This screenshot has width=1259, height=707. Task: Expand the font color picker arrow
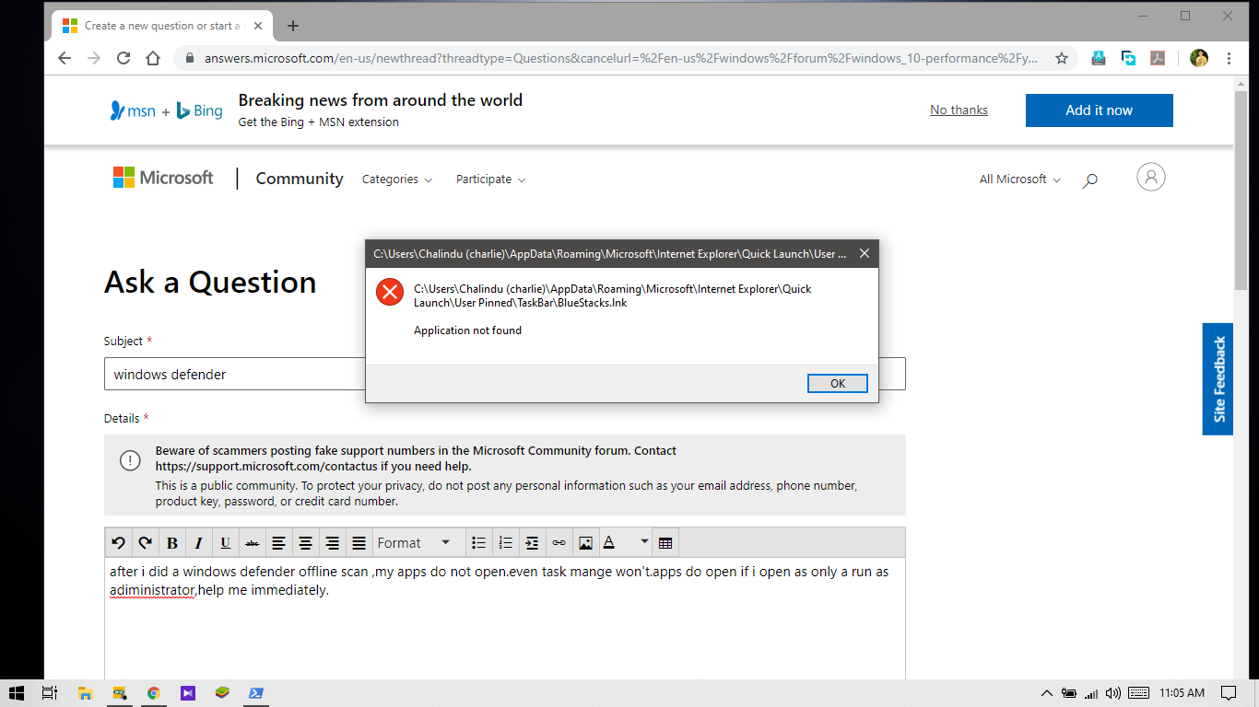click(x=643, y=543)
